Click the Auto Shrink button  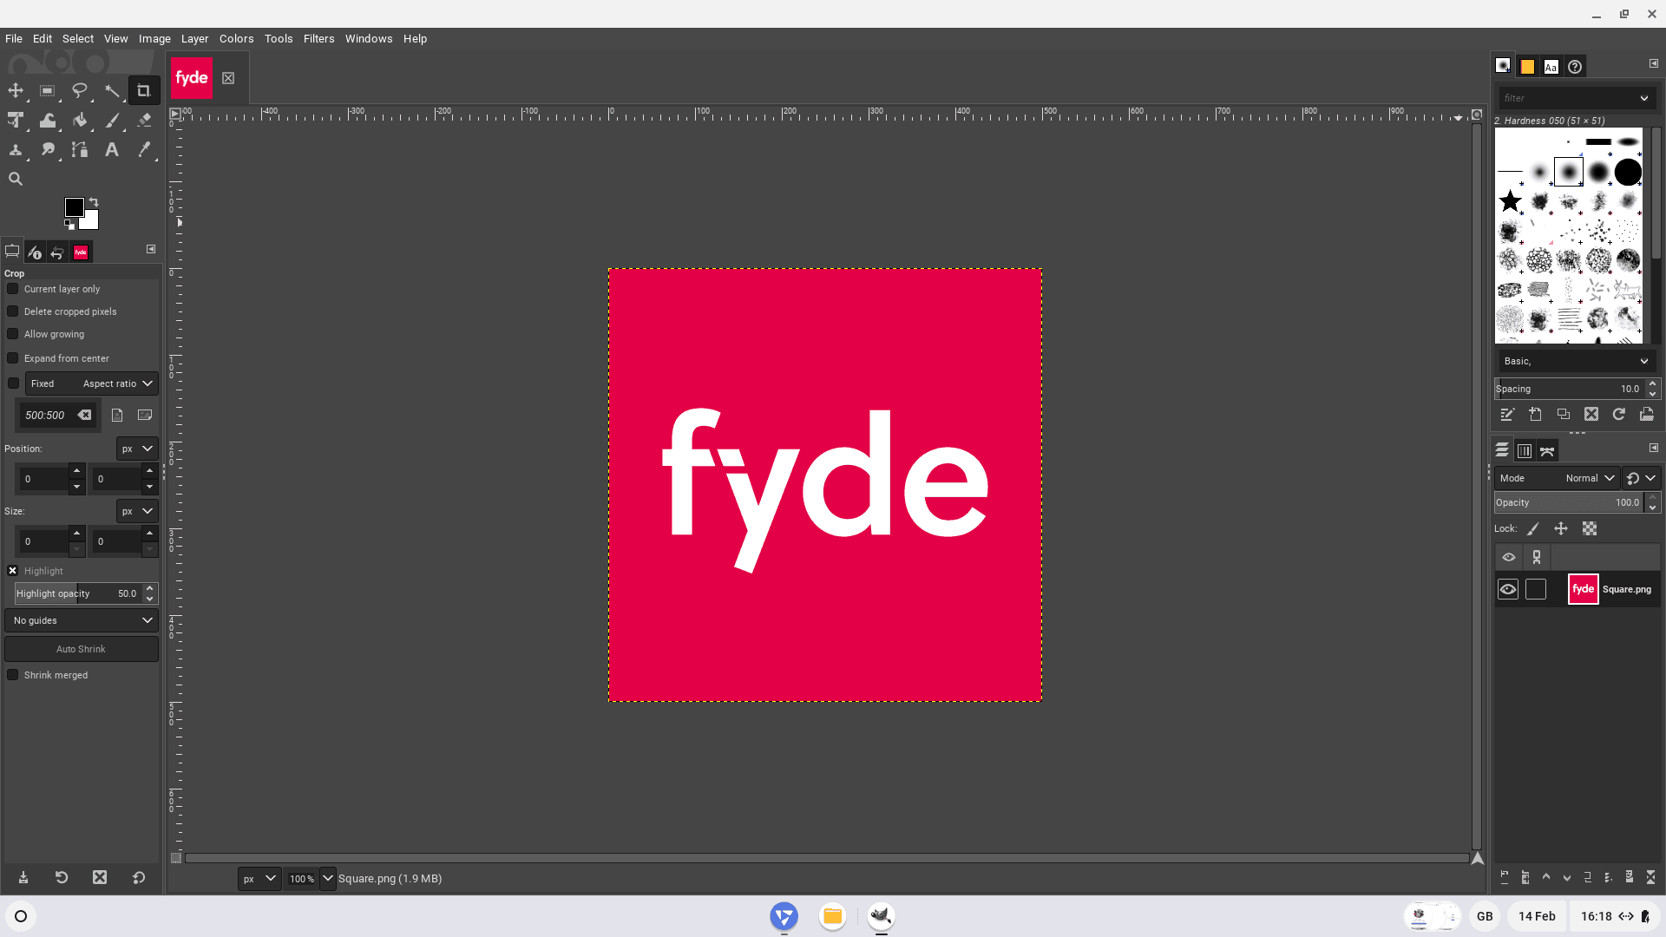click(82, 649)
